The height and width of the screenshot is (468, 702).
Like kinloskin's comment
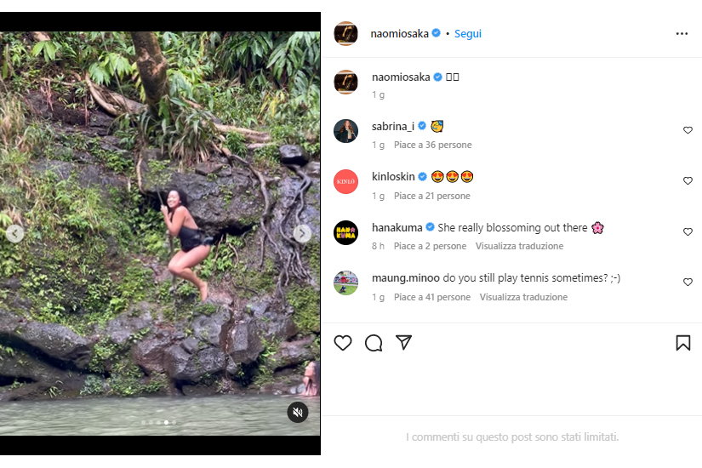point(688,181)
